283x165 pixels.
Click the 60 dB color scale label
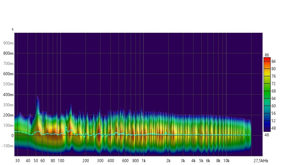pos(273,106)
